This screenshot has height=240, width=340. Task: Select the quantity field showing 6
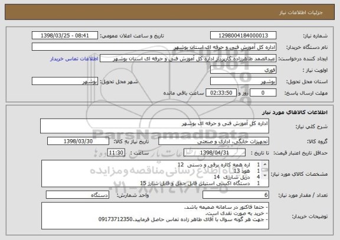pyautogui.click(x=236, y=195)
